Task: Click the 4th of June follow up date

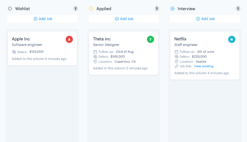Action: pos(205,52)
